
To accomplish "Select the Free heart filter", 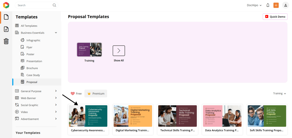I will (76, 93).
